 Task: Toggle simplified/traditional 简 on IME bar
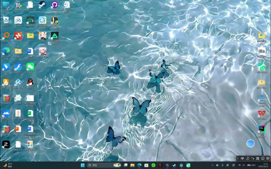257,158
